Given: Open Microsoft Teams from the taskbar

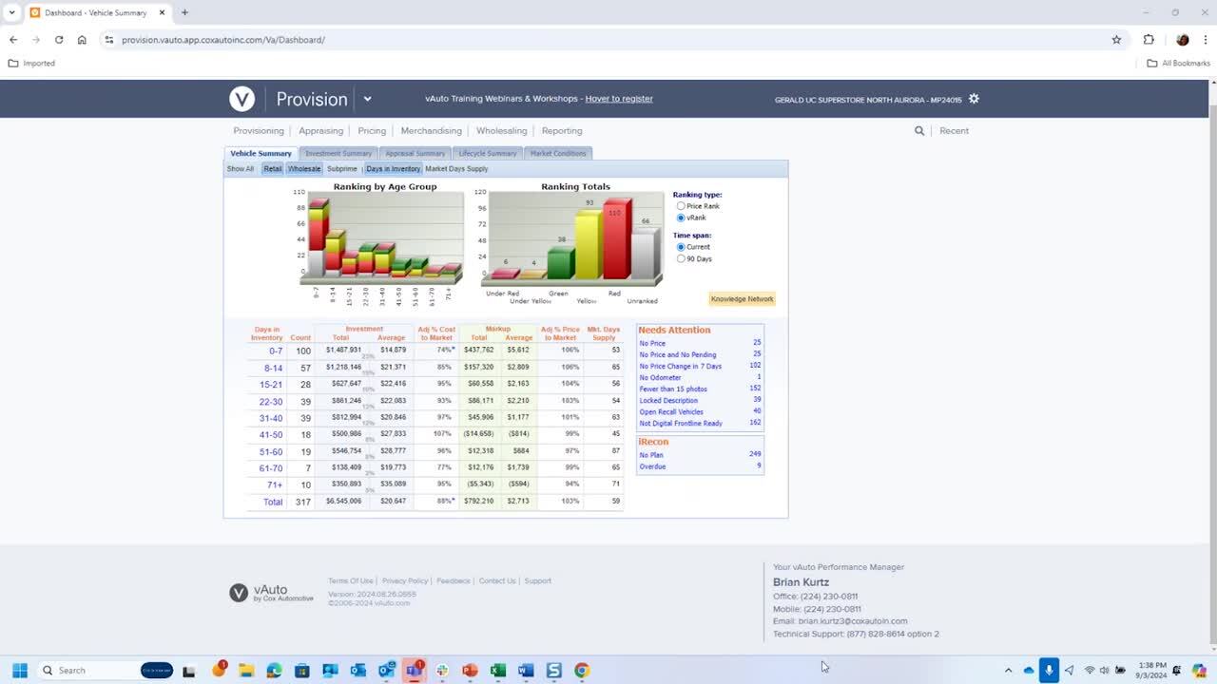Looking at the screenshot, I should click(414, 670).
